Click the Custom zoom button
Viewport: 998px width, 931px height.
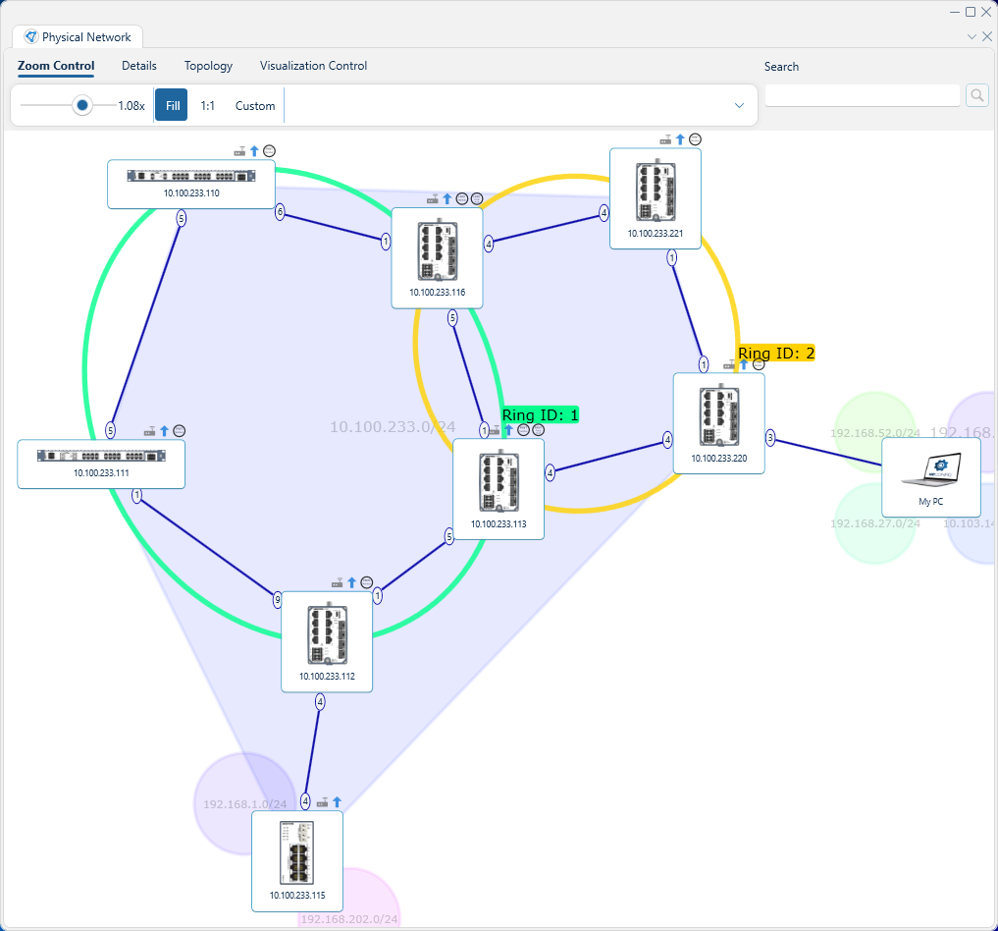[255, 106]
